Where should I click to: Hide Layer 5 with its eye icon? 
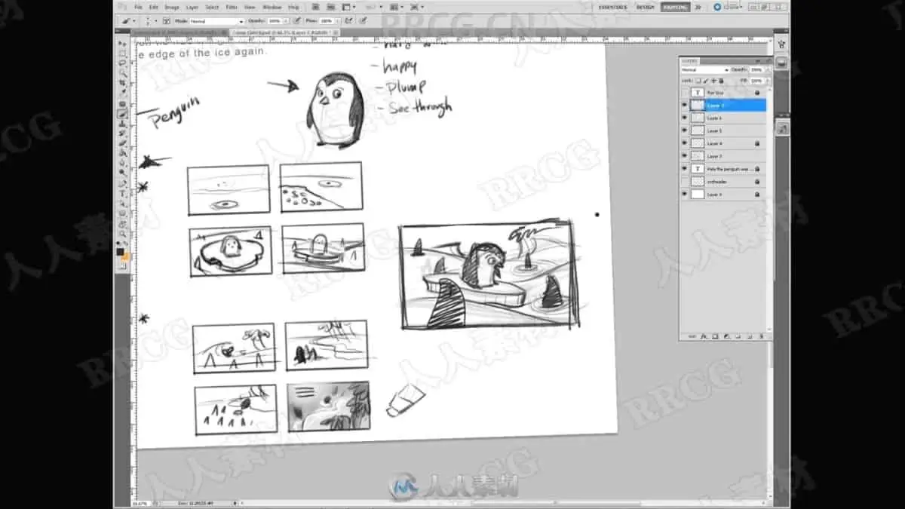pyautogui.click(x=685, y=130)
